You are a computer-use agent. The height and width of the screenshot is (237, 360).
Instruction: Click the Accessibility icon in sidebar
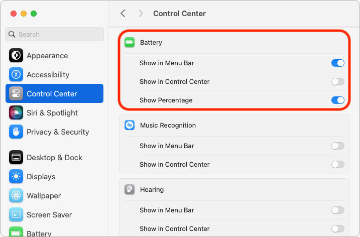click(x=16, y=75)
